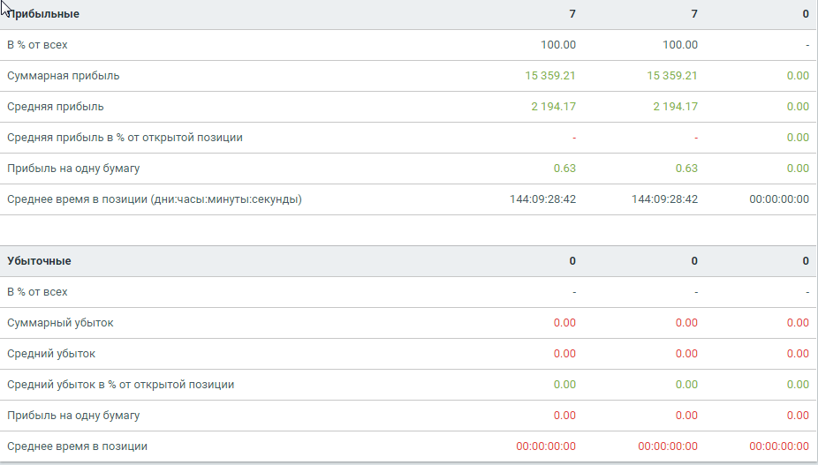The image size is (818, 465).
Task: Select the Прибыльные section header row
Action: (x=408, y=14)
